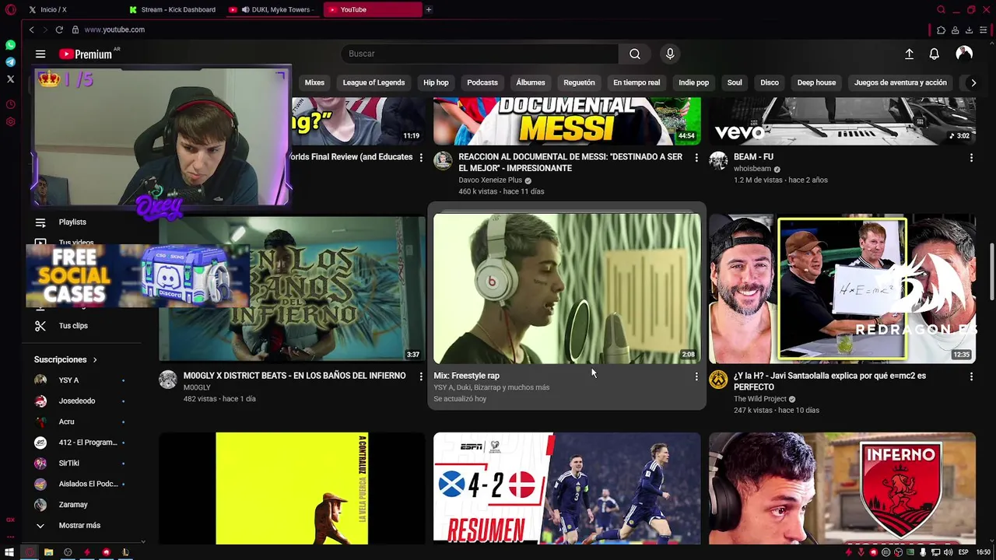
Task: Select the Mixes category chip
Action: coord(314,82)
